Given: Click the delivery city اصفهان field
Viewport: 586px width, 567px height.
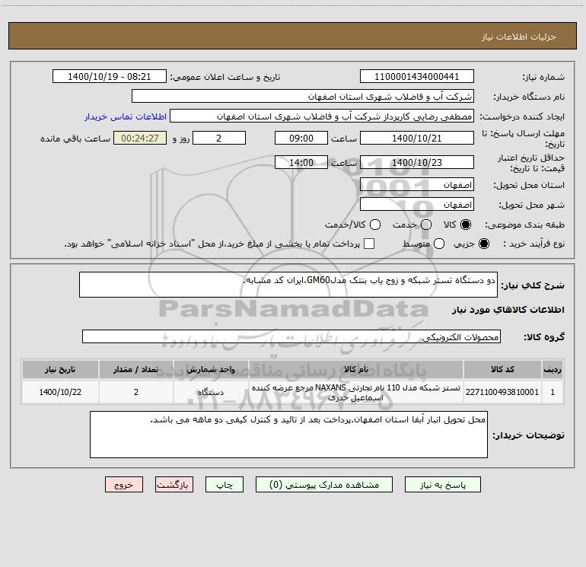Looking at the screenshot, I should [417, 204].
